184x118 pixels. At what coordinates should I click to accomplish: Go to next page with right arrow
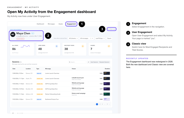[x=109, y=104]
